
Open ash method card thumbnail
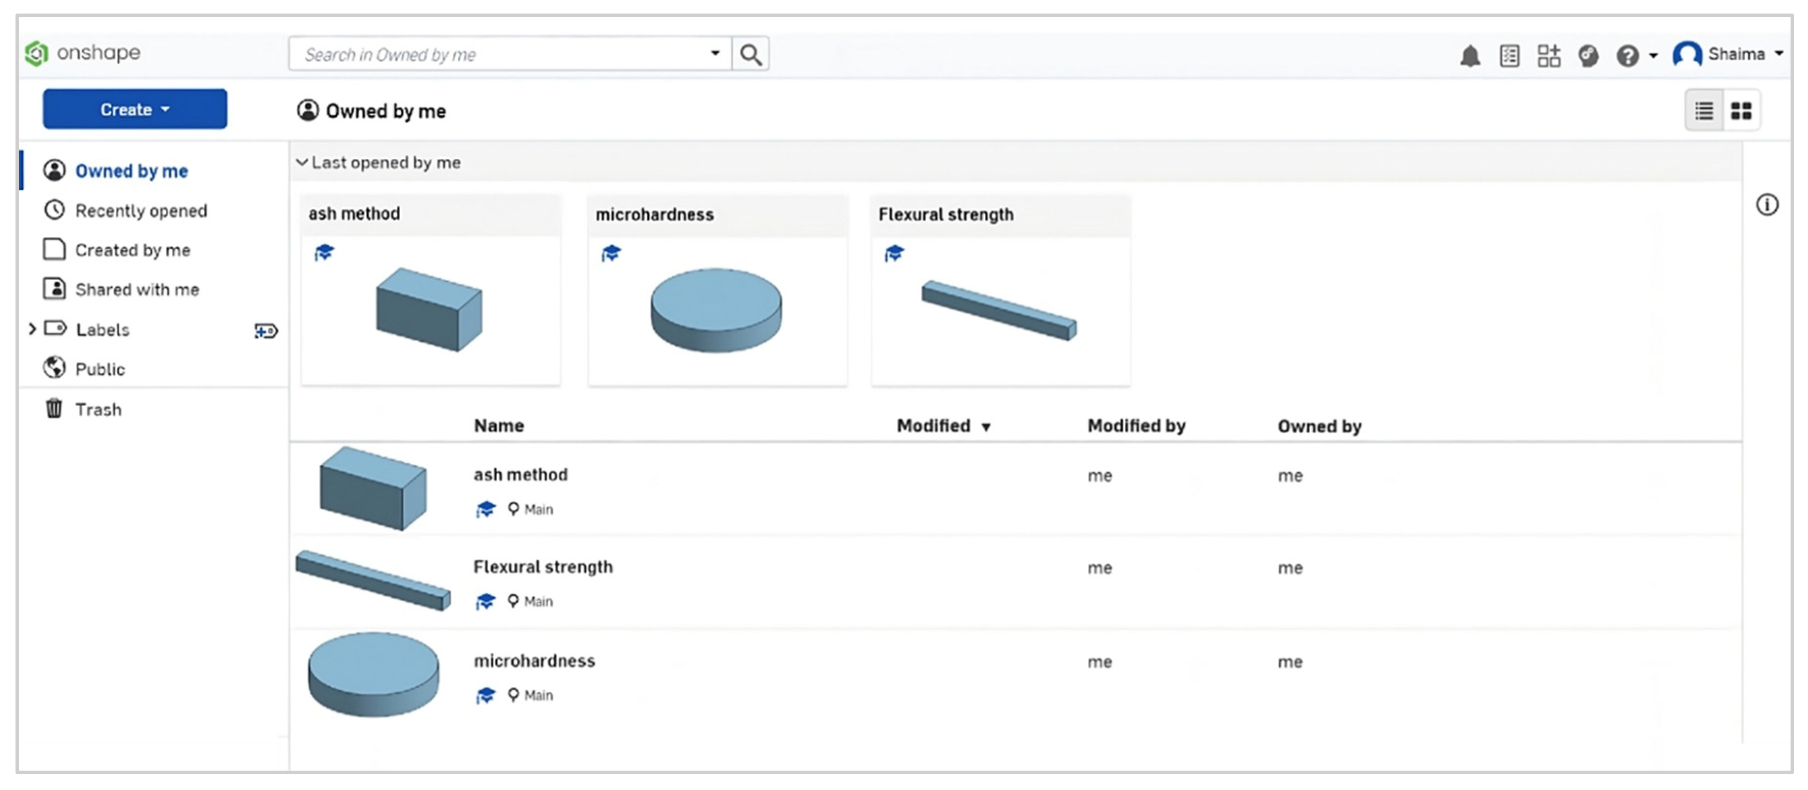tap(429, 309)
